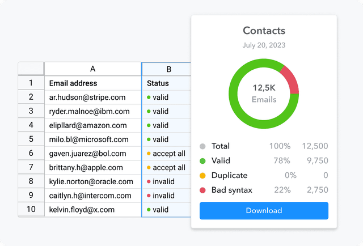
Task: Click the July 20, 2023 date
Action: 264,45
